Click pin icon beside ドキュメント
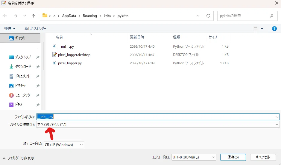This screenshot has width=281, height=165. pos(38,76)
